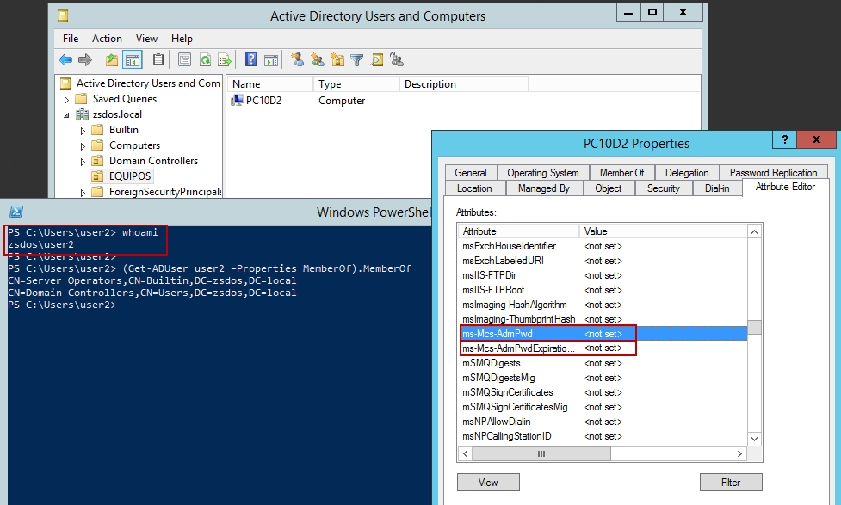This screenshot has height=505, width=841.
Task: Expand the Computers container
Action: tap(83, 145)
